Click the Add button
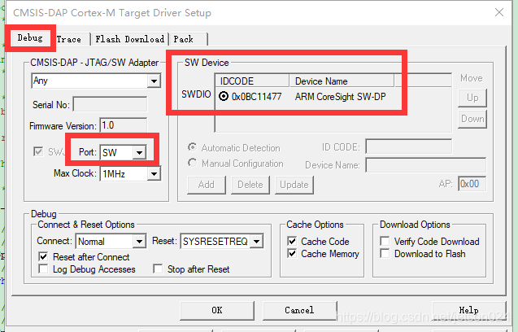The width and height of the screenshot is (518, 332). (x=207, y=185)
